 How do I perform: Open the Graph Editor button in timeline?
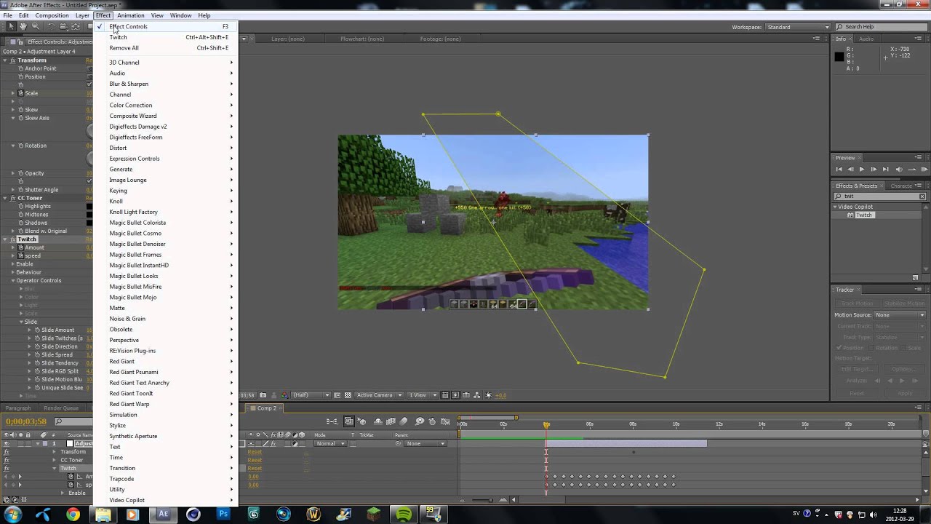[444, 421]
